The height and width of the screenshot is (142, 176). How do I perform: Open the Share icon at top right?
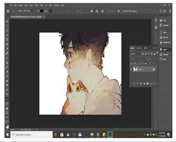click(x=170, y=11)
